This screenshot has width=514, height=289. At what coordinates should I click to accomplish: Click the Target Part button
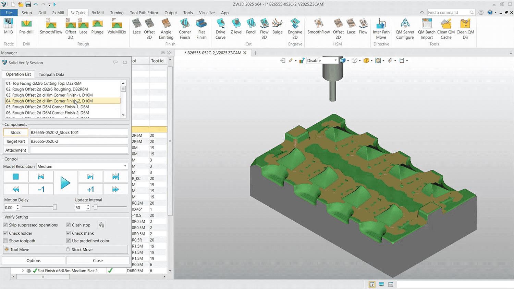click(16, 141)
